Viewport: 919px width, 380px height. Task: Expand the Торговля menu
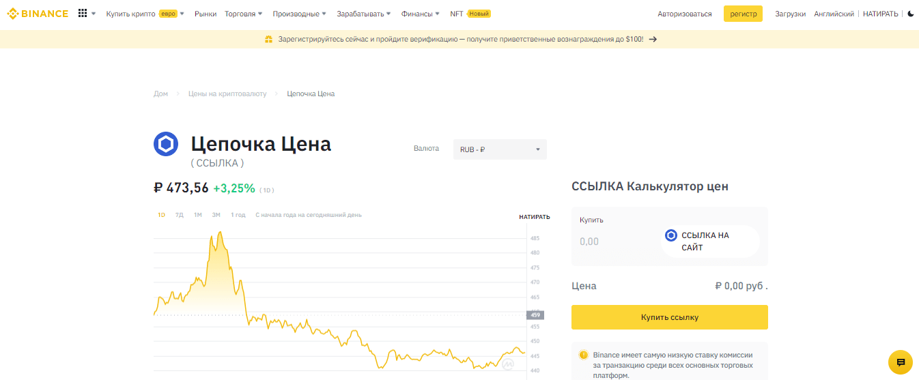click(244, 14)
